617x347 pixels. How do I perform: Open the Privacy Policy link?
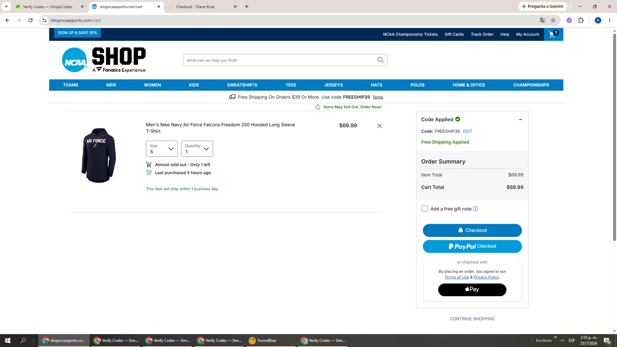[x=486, y=277]
